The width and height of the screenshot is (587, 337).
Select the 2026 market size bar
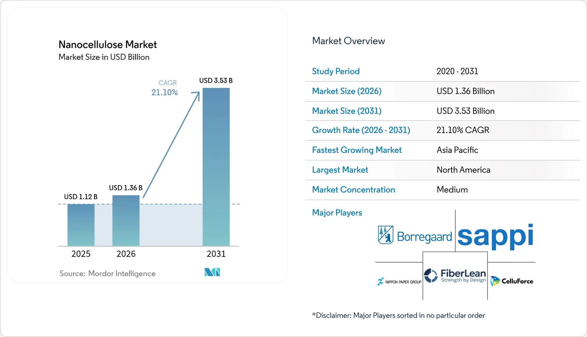click(x=126, y=220)
